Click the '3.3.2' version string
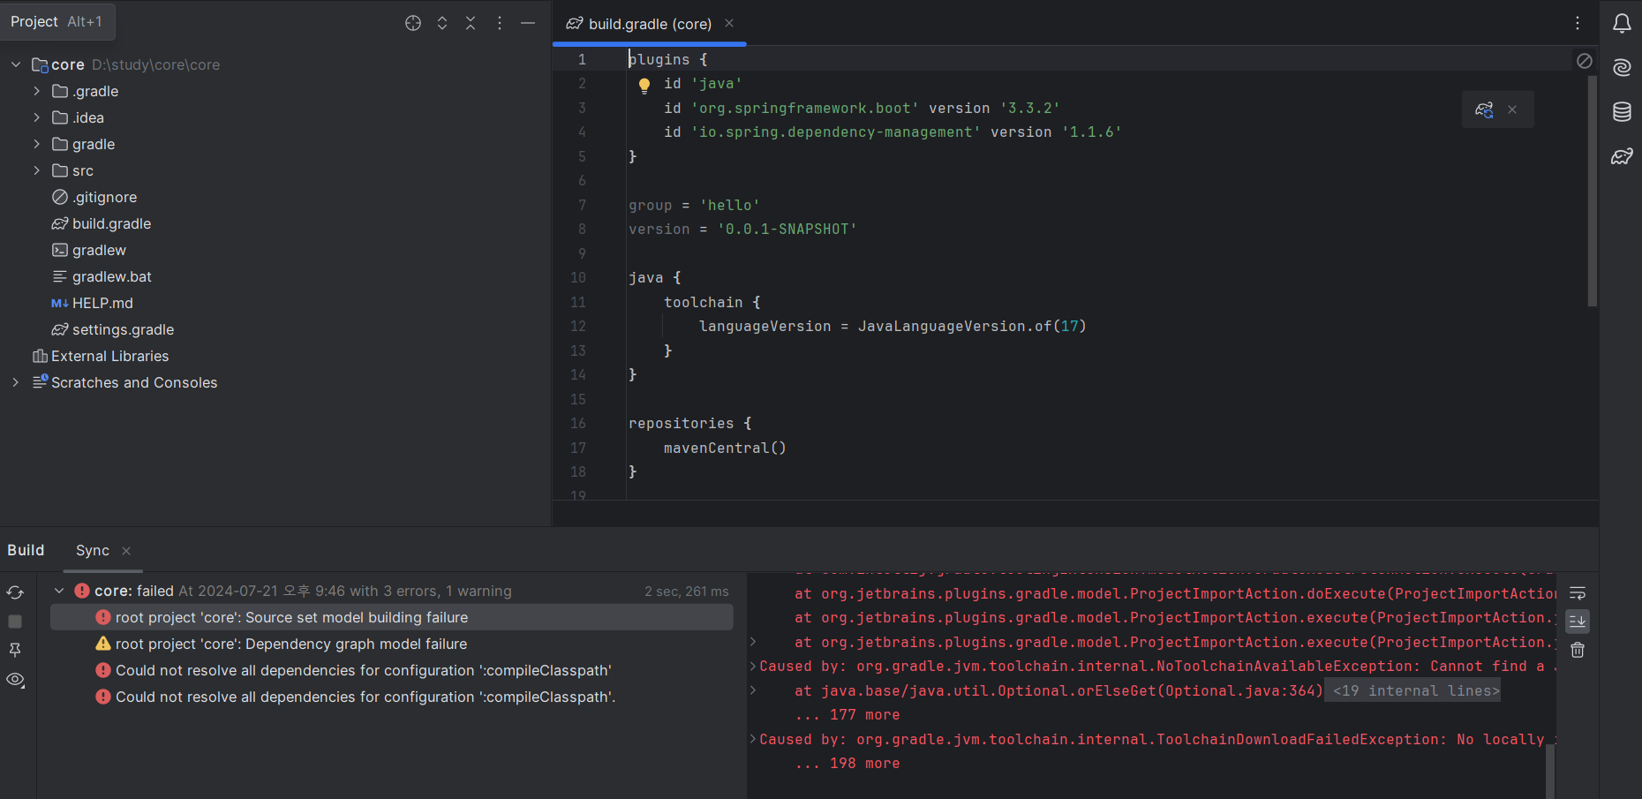The image size is (1642, 799). coord(1029,108)
